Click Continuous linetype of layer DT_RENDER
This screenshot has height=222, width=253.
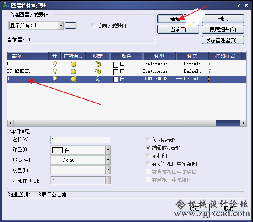155,71
